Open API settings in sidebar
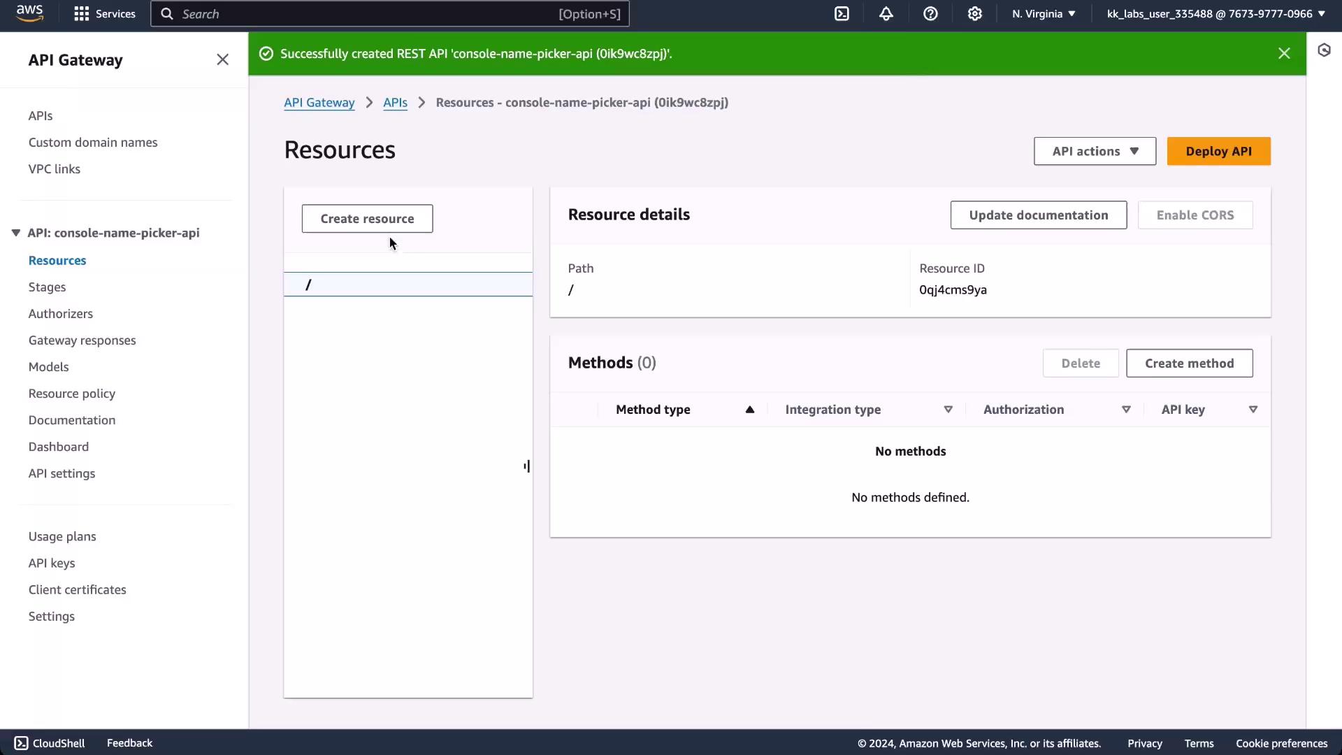1342x755 pixels. point(62,473)
